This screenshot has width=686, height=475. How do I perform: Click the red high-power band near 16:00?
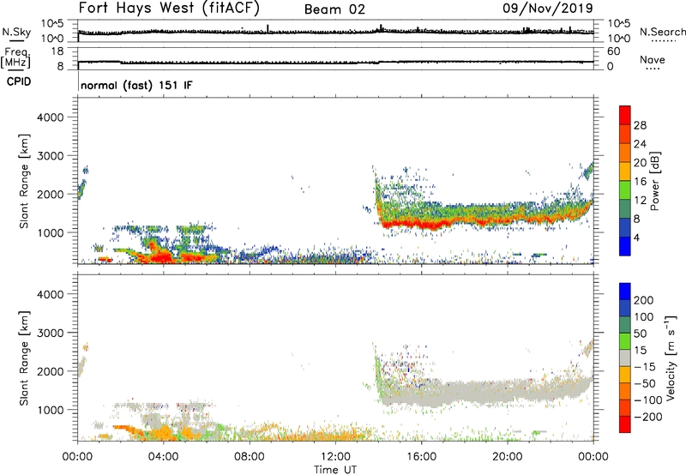pos(421,225)
